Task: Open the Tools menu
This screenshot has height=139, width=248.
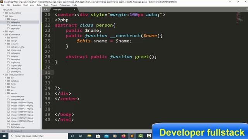Action: [46, 5]
